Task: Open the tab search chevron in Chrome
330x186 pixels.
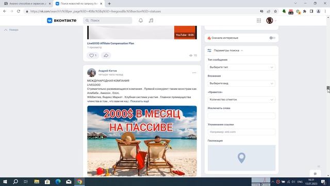Action: [x=295, y=3]
